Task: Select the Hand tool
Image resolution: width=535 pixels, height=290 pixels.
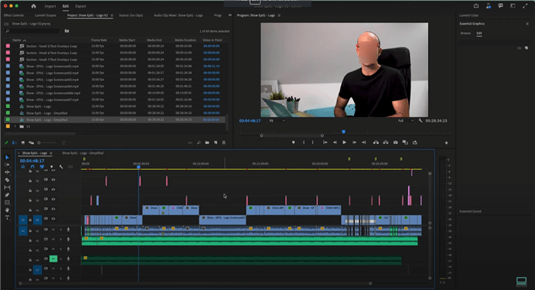Action: 7,210
